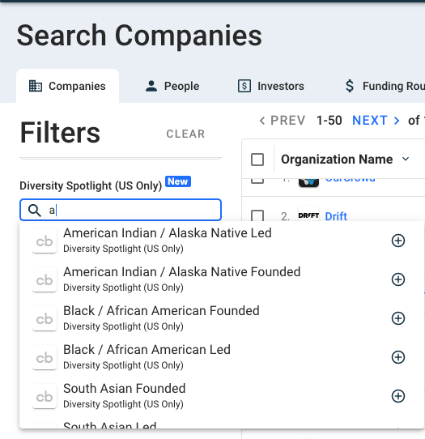425x439 pixels.
Task: Go to next results page with NEXT
Action: click(x=376, y=121)
